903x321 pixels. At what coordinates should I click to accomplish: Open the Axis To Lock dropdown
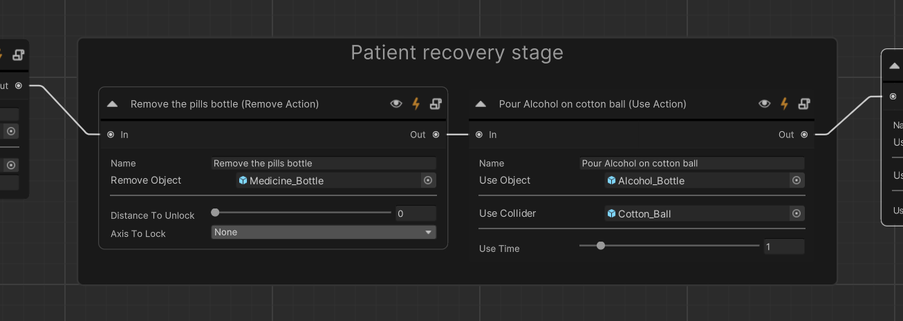point(324,233)
